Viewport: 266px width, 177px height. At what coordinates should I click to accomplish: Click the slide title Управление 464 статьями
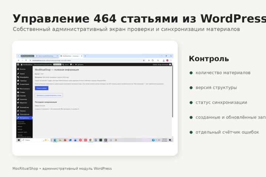pyautogui.click(x=95, y=18)
